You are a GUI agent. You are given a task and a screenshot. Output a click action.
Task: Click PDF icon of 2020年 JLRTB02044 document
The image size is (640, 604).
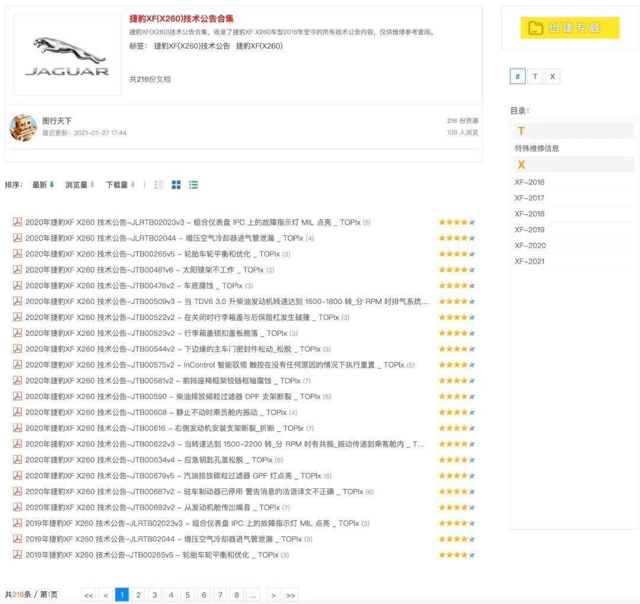click(17, 238)
